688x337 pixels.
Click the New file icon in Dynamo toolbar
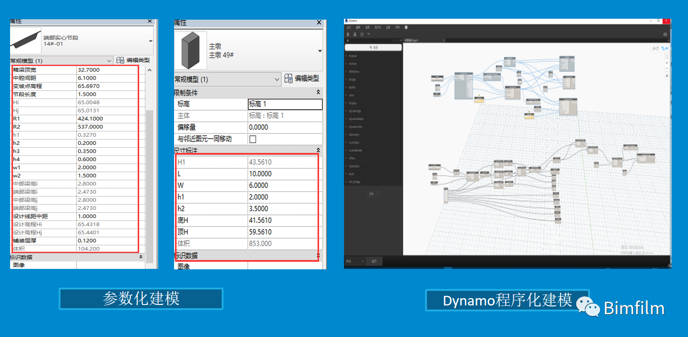tap(348, 34)
